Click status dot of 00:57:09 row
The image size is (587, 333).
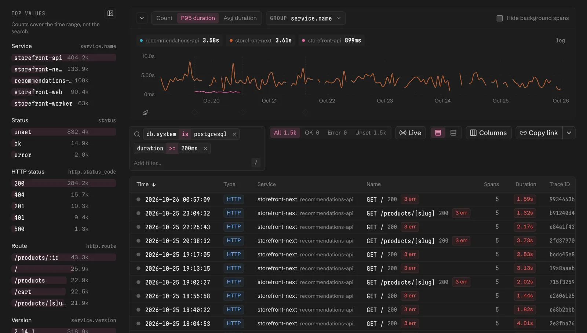click(x=138, y=200)
